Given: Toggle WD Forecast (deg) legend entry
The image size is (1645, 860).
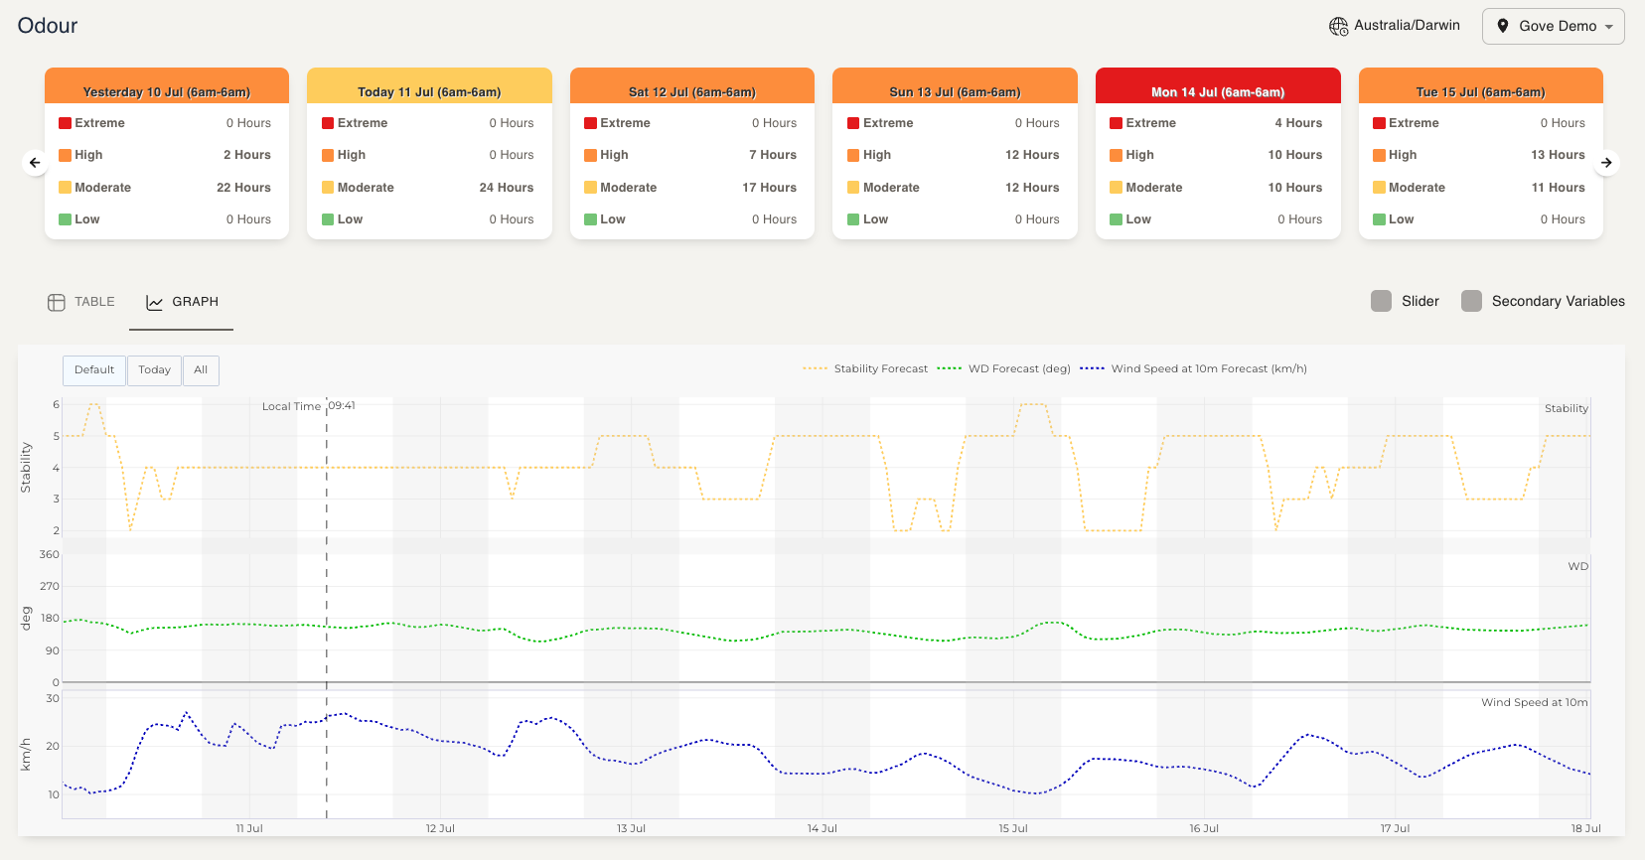Looking at the screenshot, I should coord(949,368).
